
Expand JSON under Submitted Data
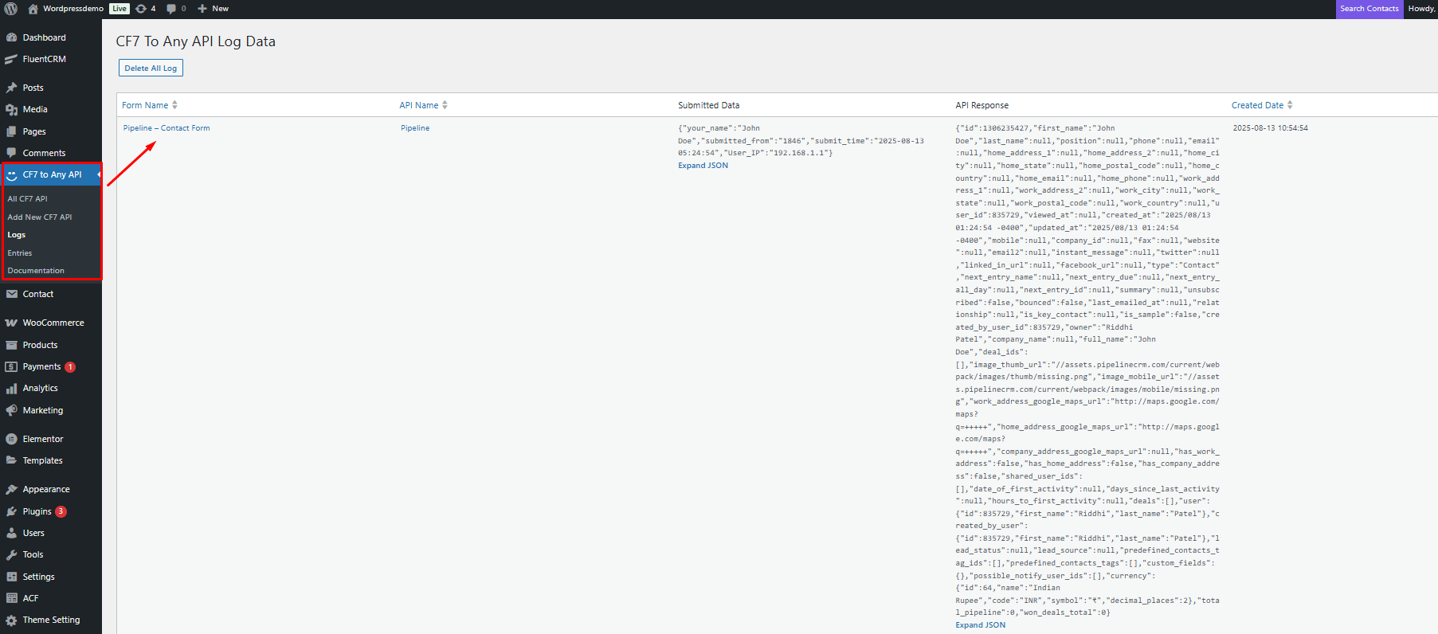click(703, 166)
